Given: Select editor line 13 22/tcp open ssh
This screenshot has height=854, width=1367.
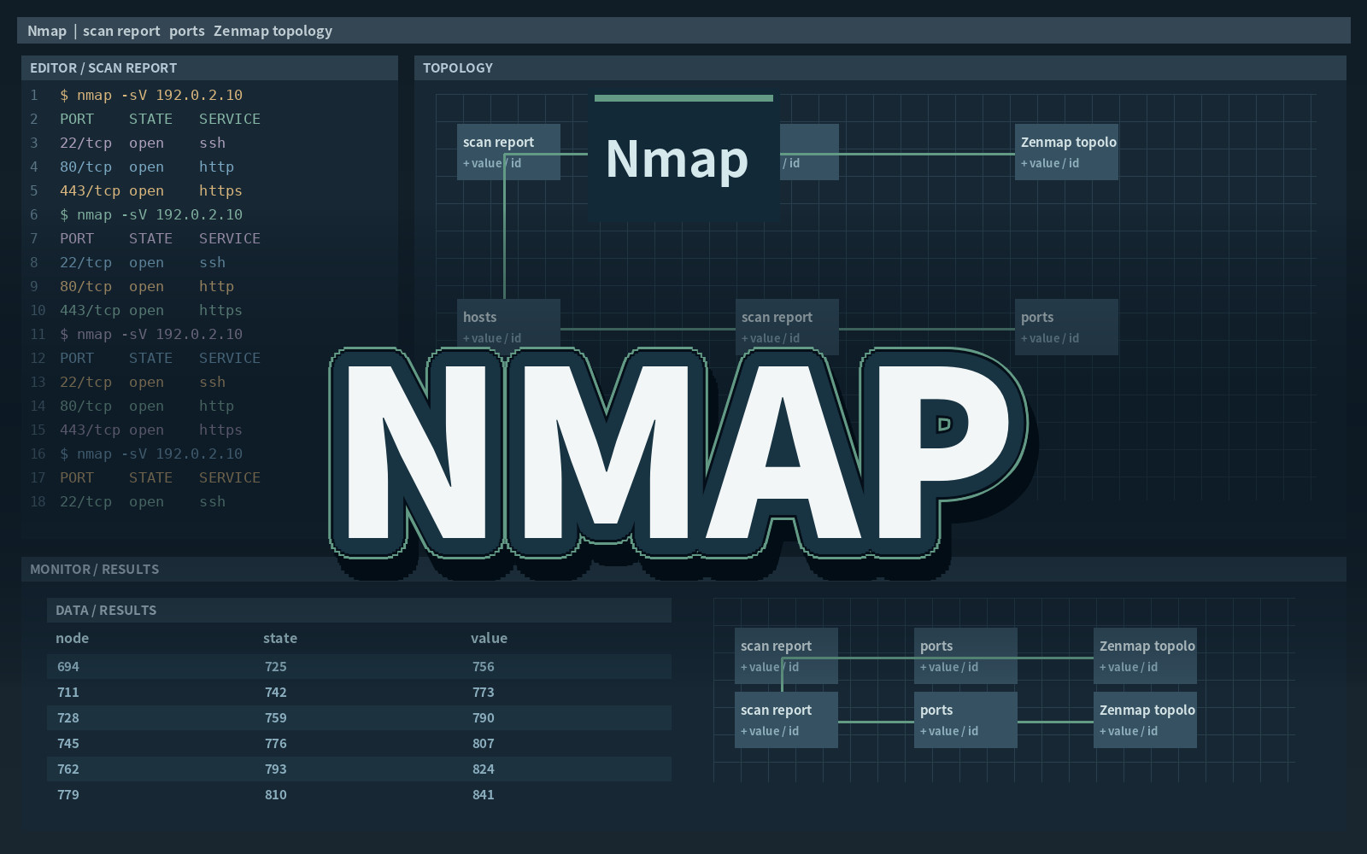Looking at the screenshot, I should 143,382.
